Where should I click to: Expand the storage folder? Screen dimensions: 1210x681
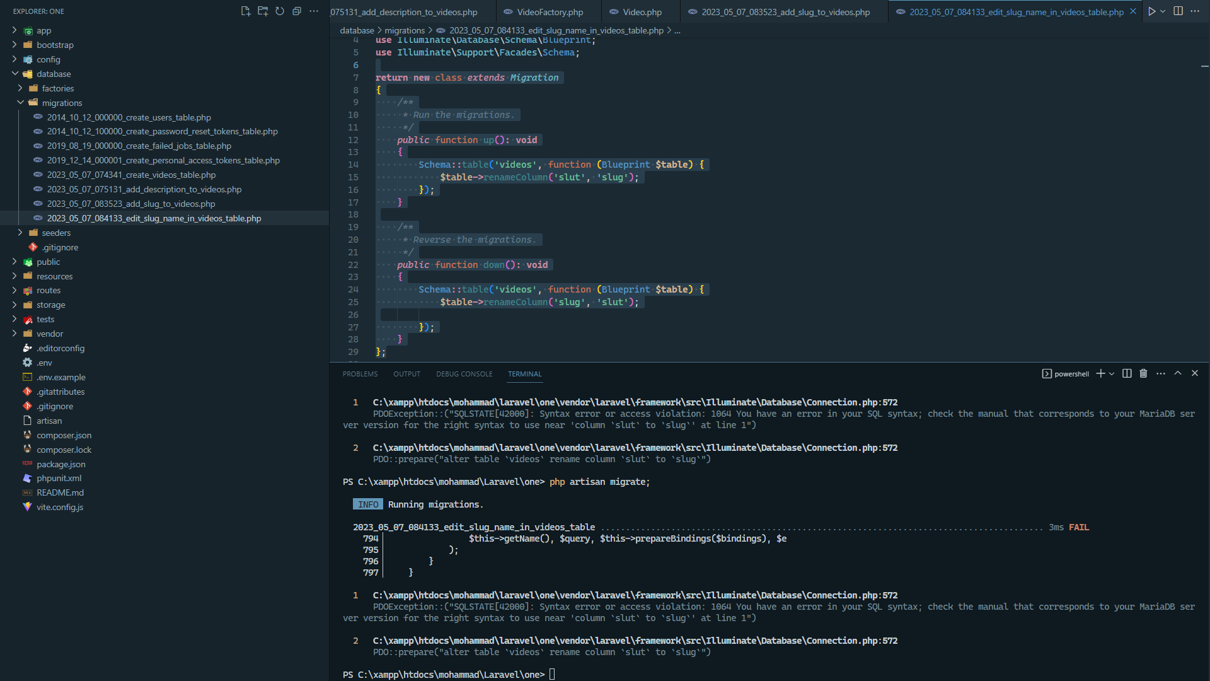click(50, 305)
